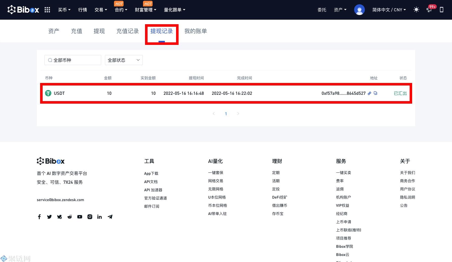Screen dimensions: 452x262
Task: Toggle the light/dark theme sun icon
Action: [416, 10]
